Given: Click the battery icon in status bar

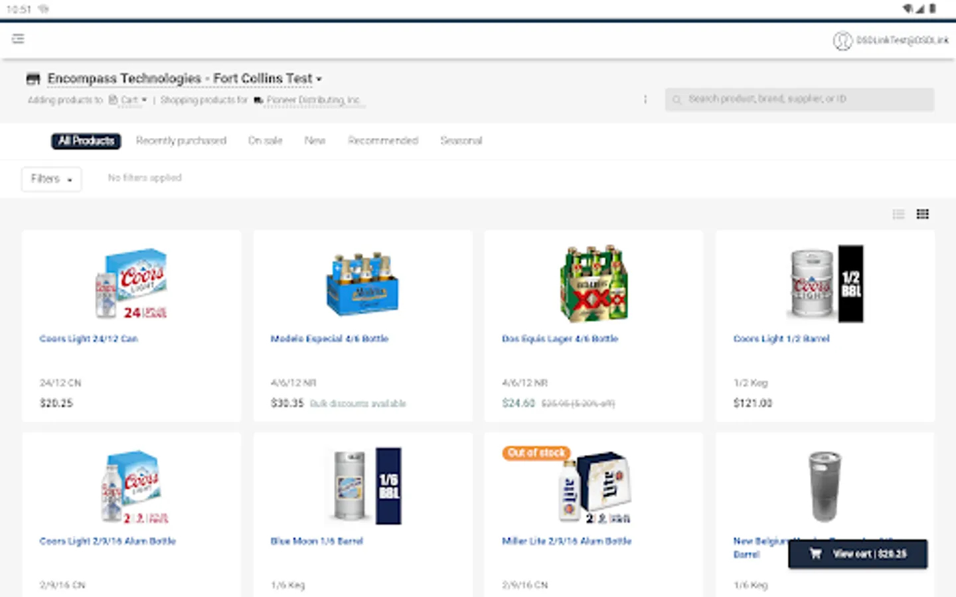Looking at the screenshot, I should click(932, 9).
